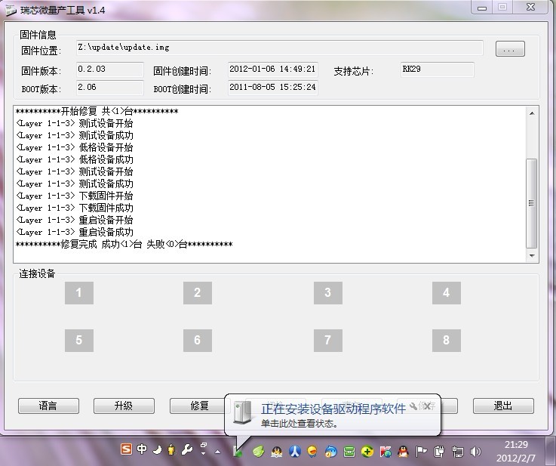Click the log line 低格设备开始
Image resolution: width=556 pixels, height=466 pixels.
pos(75,147)
